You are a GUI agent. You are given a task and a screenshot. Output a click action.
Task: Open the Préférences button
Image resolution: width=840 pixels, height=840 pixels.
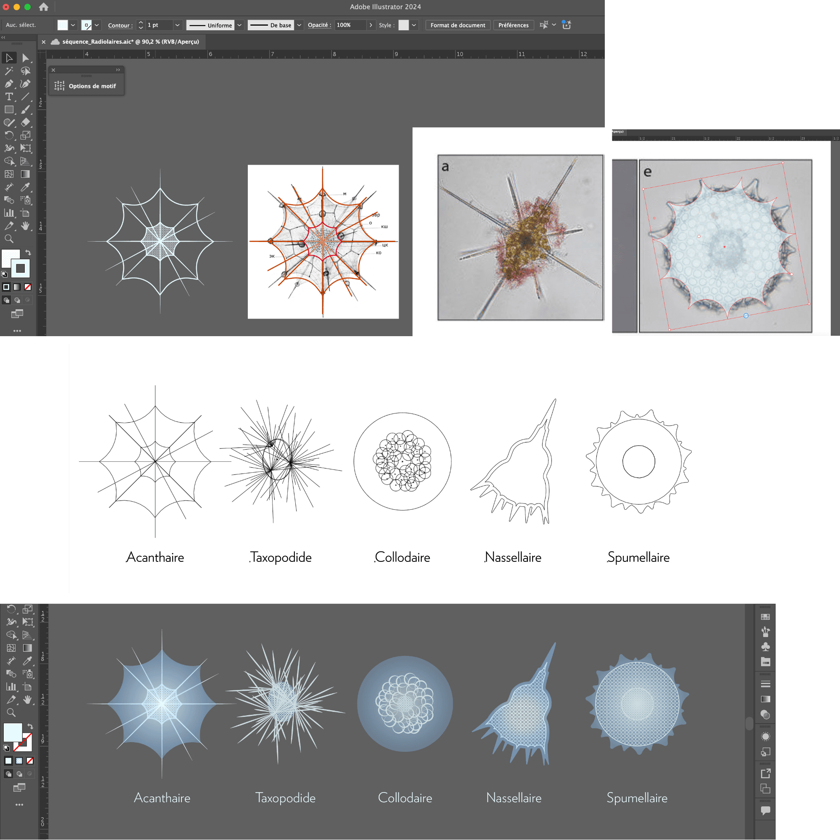[x=513, y=25]
